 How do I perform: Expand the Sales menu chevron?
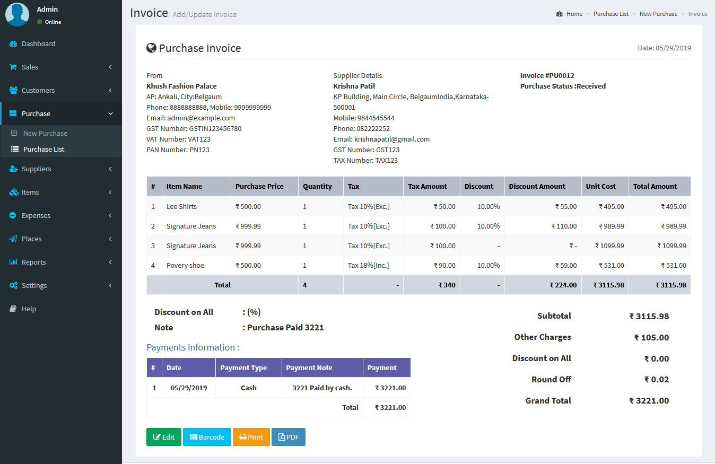pos(110,67)
